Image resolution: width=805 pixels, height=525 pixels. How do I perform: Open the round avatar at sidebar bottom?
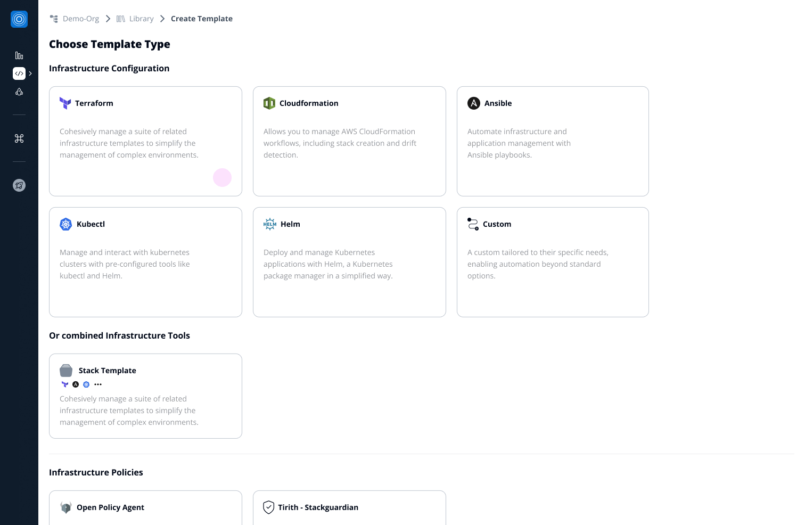point(19,185)
